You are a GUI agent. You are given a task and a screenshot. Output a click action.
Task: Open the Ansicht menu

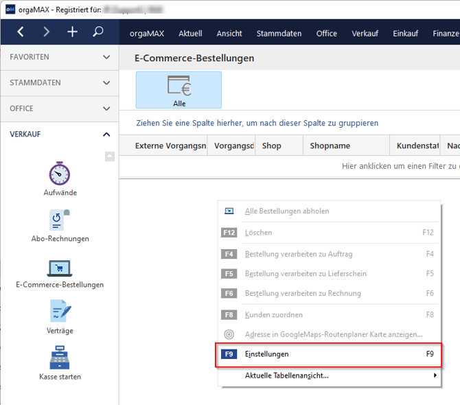point(229,34)
